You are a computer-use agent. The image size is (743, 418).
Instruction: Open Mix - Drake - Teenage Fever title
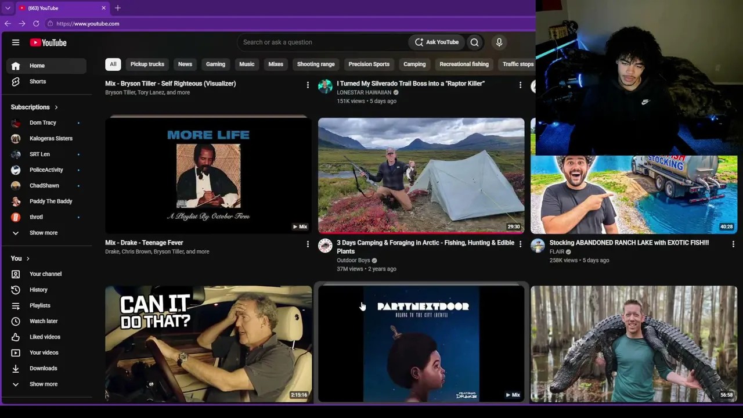[144, 243]
